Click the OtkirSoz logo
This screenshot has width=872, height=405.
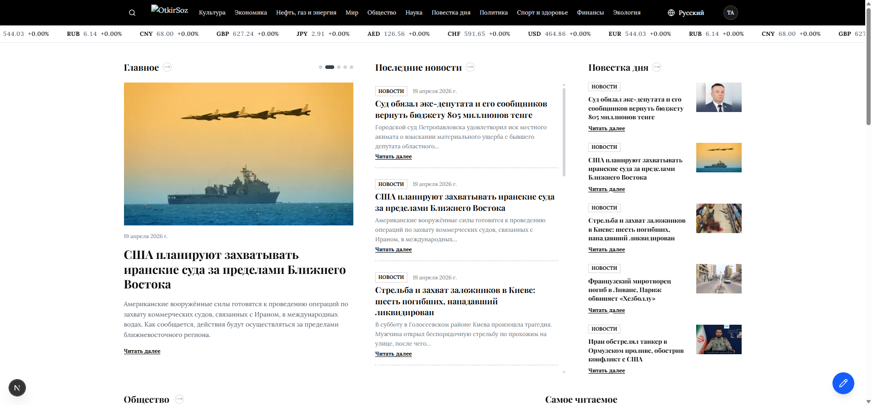[169, 10]
